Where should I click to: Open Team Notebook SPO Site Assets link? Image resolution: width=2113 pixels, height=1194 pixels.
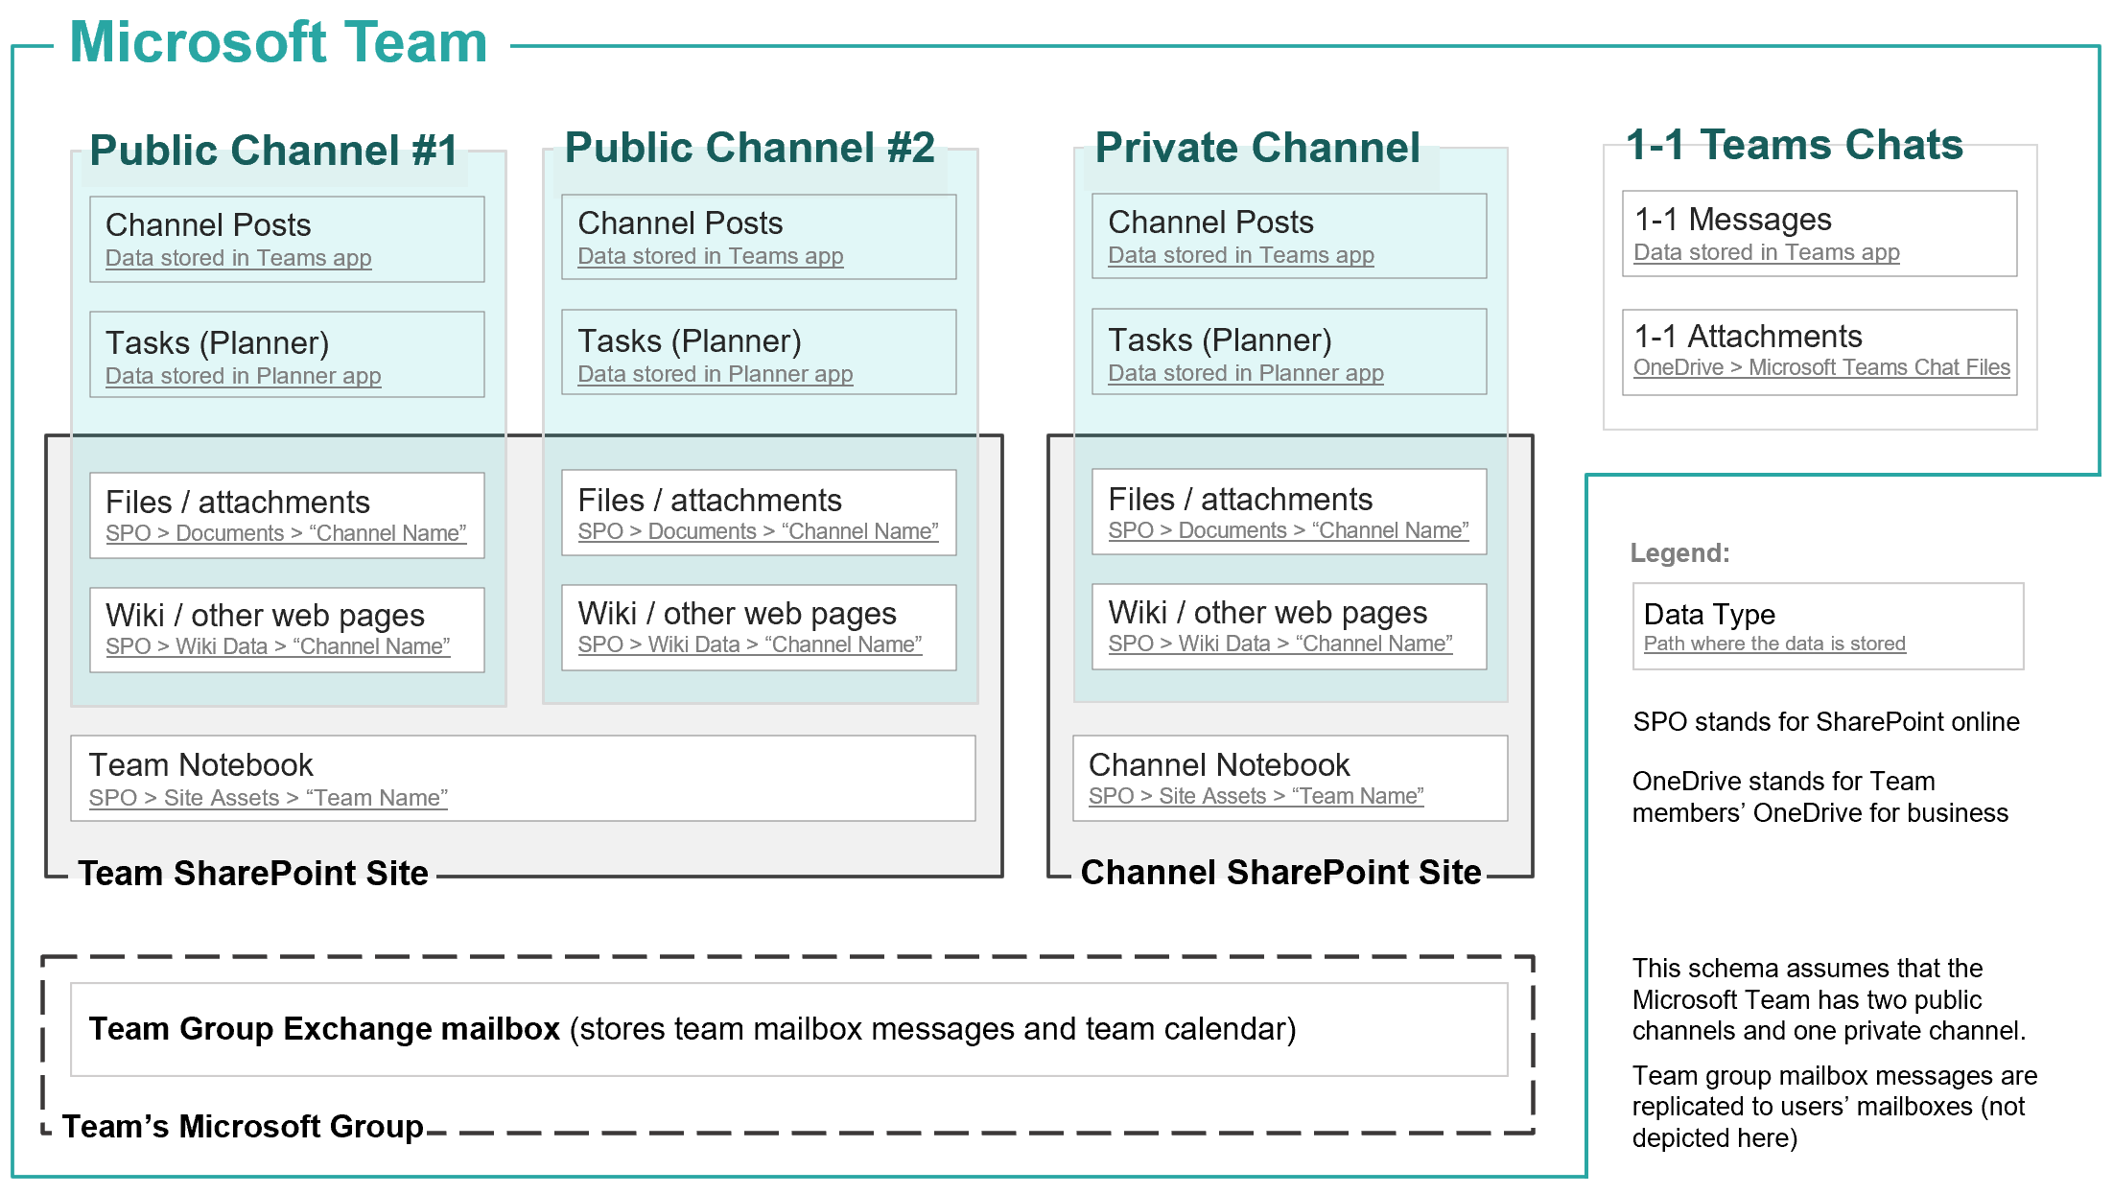268,798
